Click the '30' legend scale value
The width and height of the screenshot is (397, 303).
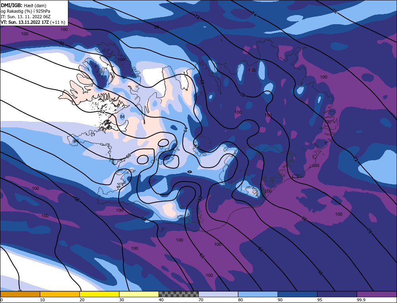121,300
